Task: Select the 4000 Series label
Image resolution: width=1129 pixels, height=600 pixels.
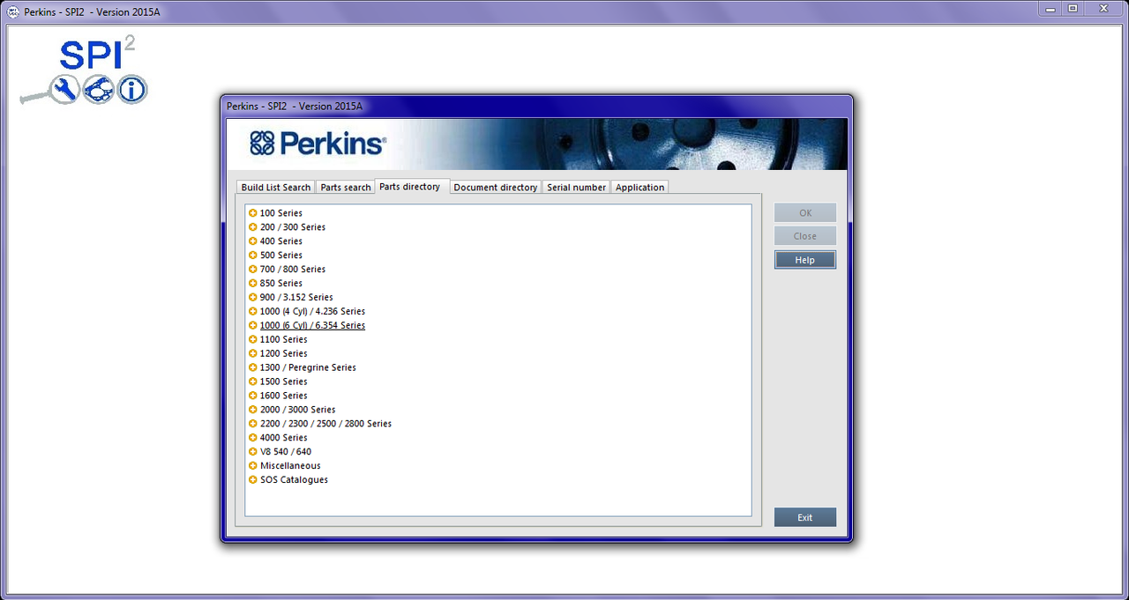Action: point(284,439)
